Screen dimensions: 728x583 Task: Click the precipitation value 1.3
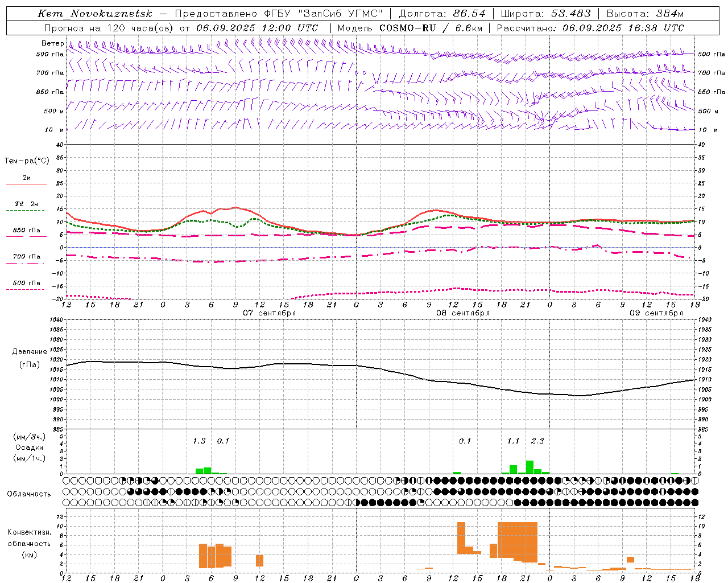point(199,441)
